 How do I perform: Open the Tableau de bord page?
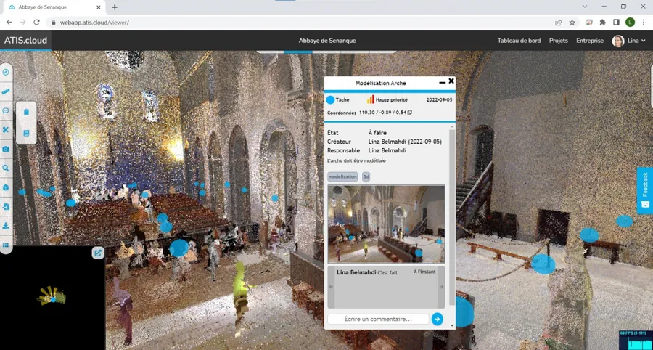519,41
